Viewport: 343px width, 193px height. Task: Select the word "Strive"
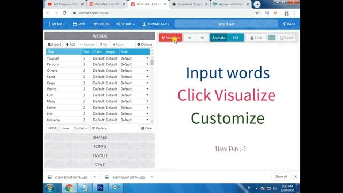click(x=51, y=108)
